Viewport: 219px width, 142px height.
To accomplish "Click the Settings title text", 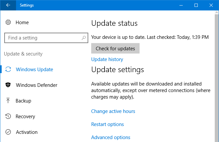I will (27, 5).
